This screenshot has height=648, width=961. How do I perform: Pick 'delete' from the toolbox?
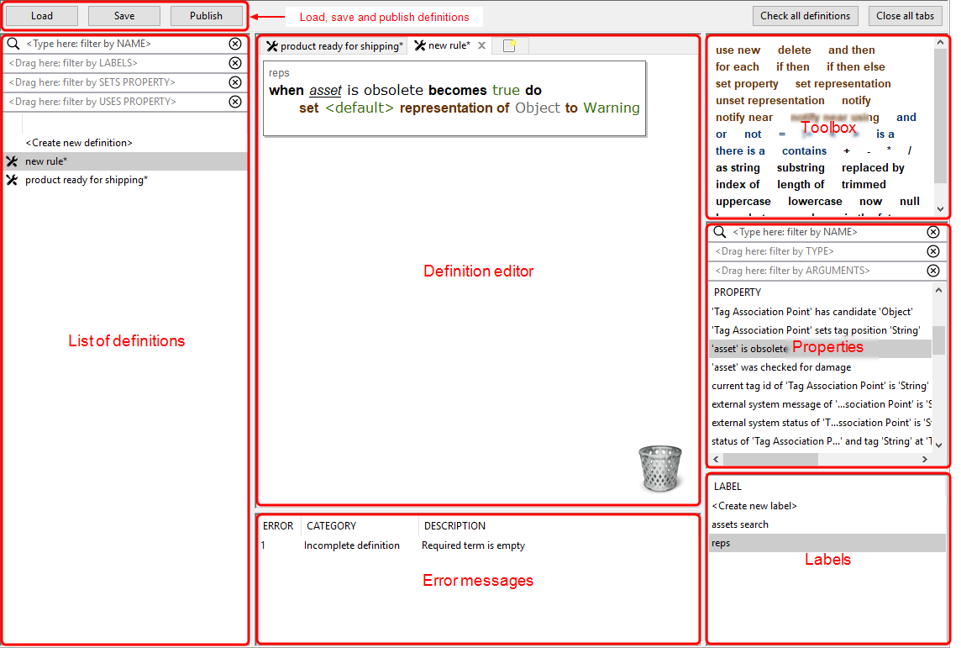click(795, 50)
